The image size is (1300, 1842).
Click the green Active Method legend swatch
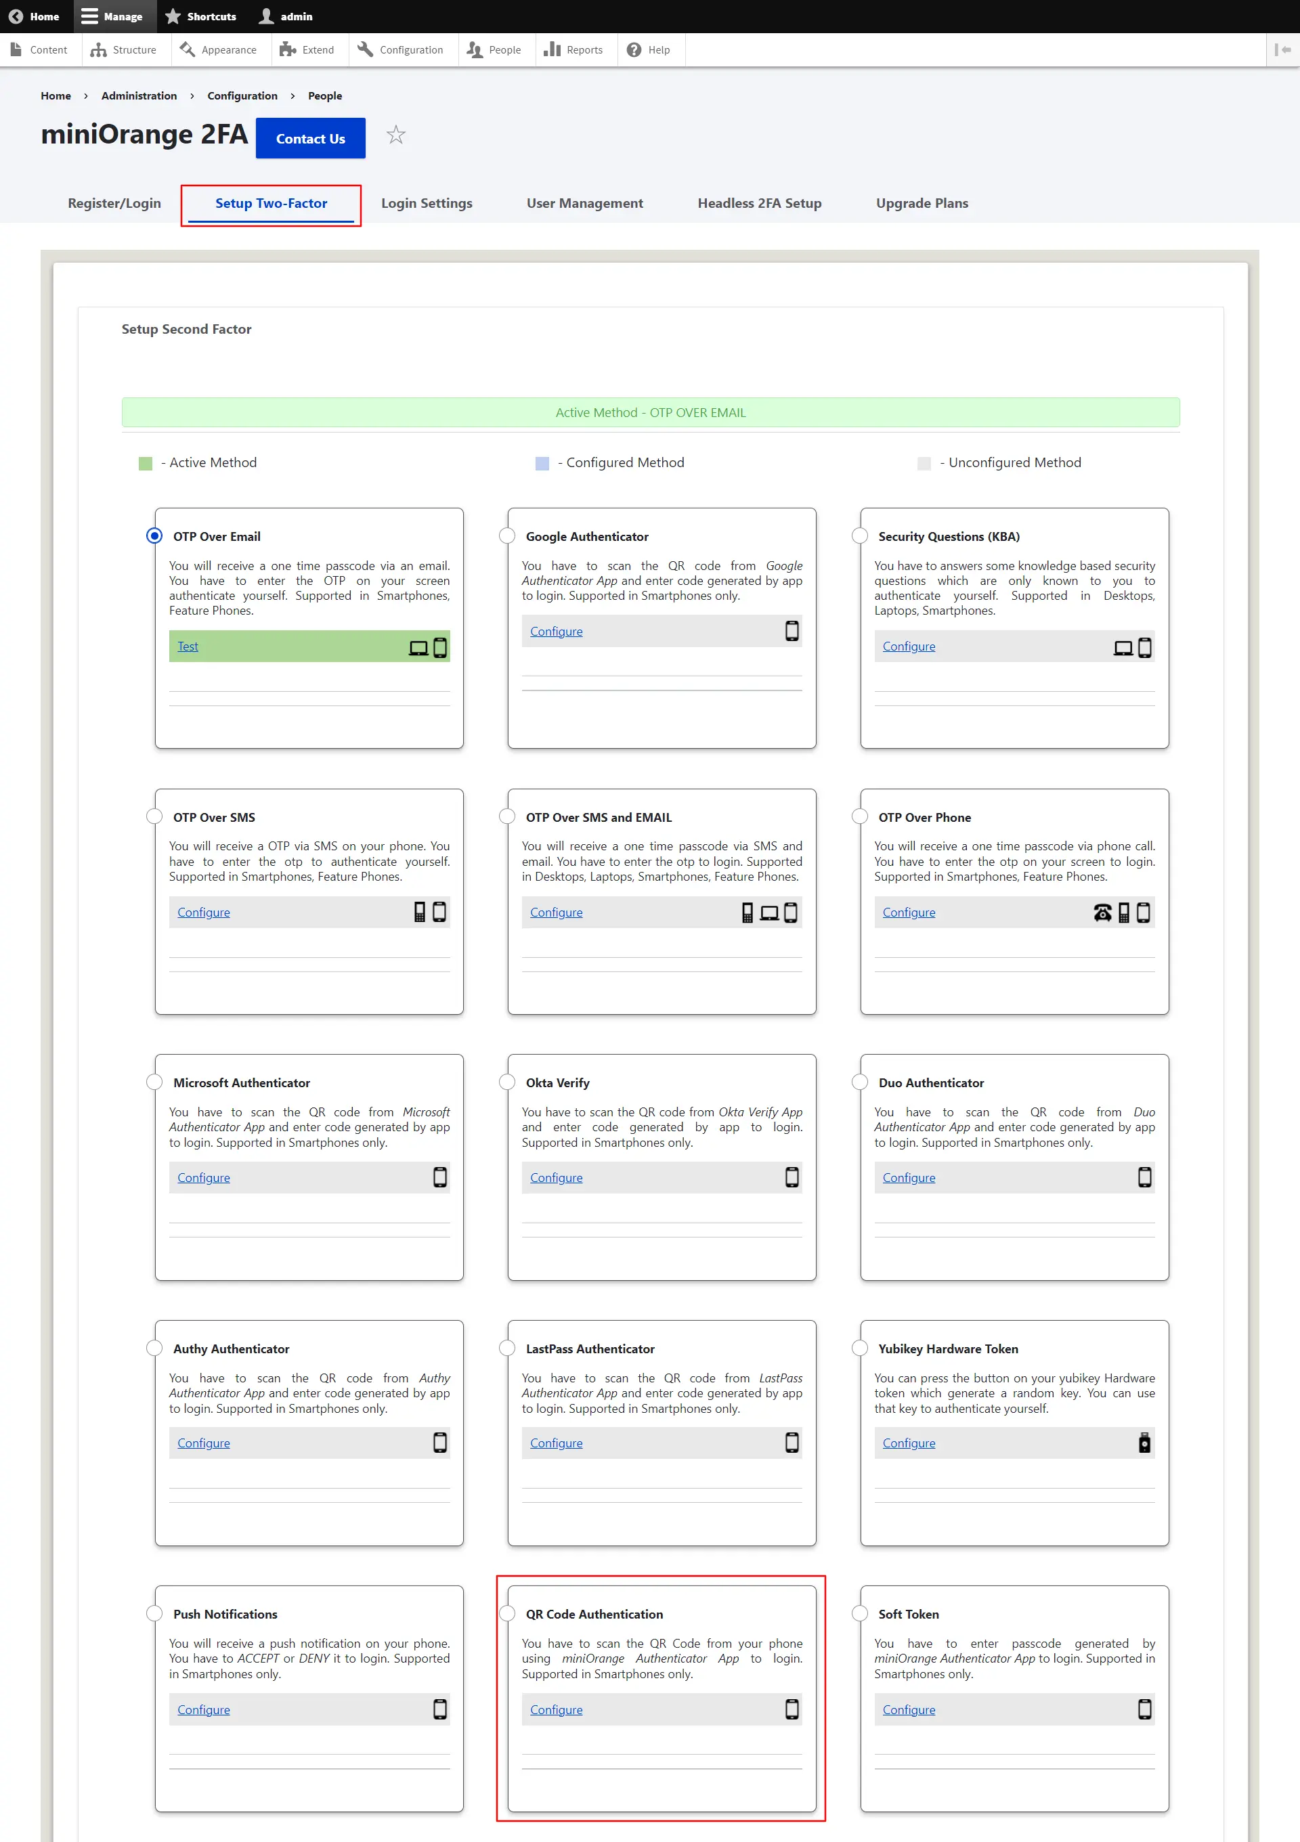pos(146,464)
